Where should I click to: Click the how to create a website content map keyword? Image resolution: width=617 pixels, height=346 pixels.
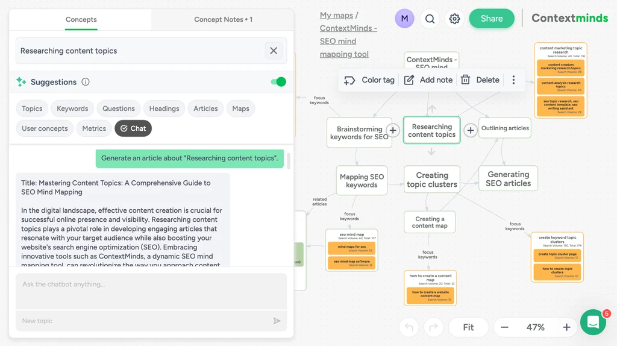pos(430,295)
